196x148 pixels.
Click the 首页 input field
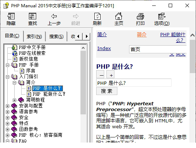158,49
